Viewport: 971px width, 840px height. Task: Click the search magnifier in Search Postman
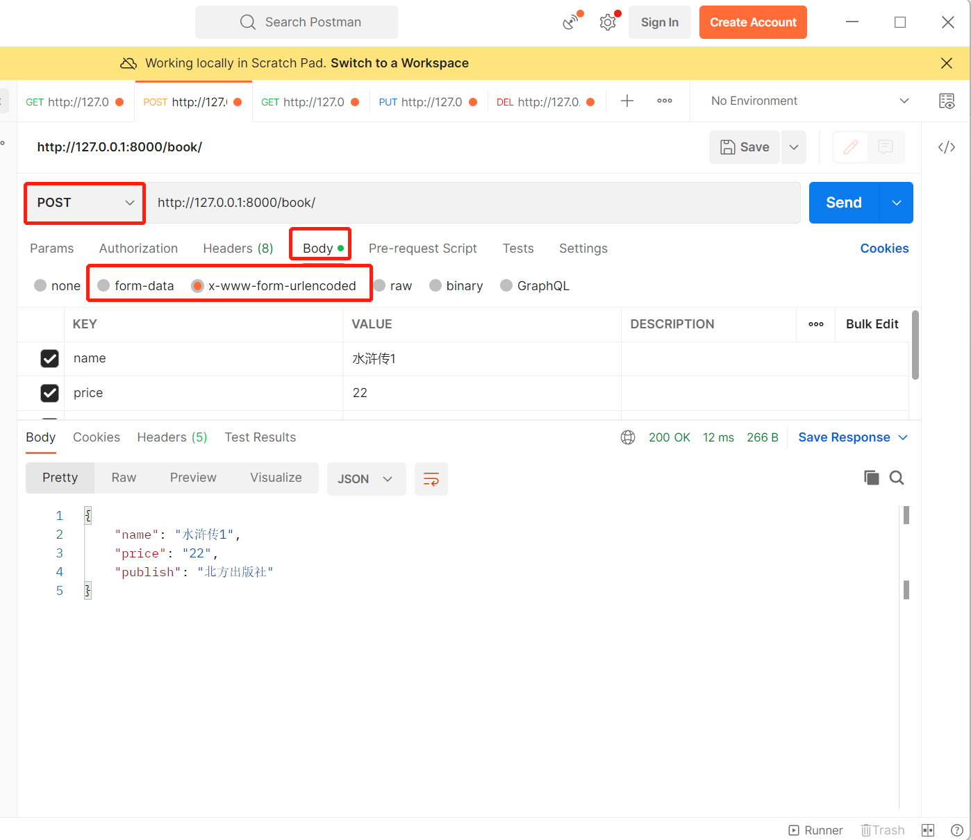click(x=248, y=22)
